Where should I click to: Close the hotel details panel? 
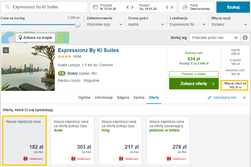point(244,97)
